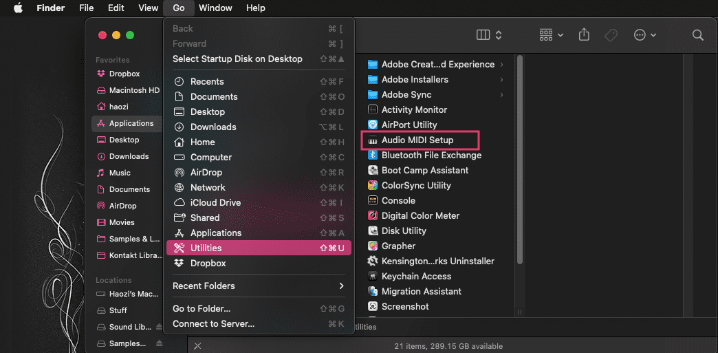The height and width of the screenshot is (353, 718).
Task: Choose Go to Folder... menu item
Action: (x=259, y=308)
